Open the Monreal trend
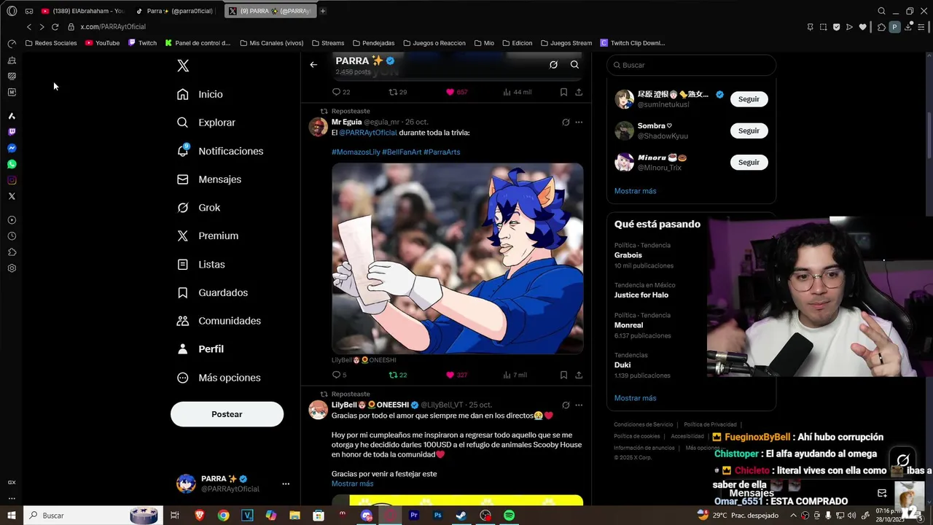Screen dimensions: 933x525 [628, 325]
